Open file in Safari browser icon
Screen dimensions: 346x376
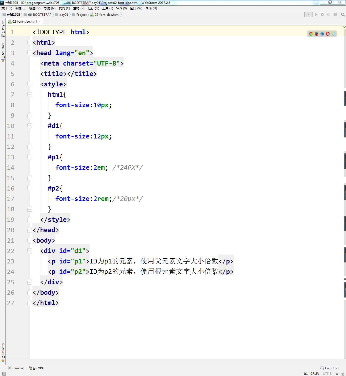pyautogui.click(x=322, y=34)
